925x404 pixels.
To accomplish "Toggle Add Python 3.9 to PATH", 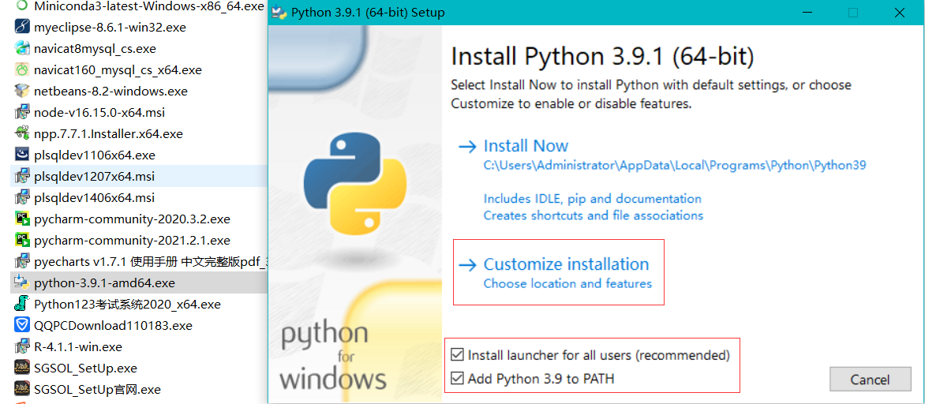I will point(457,379).
